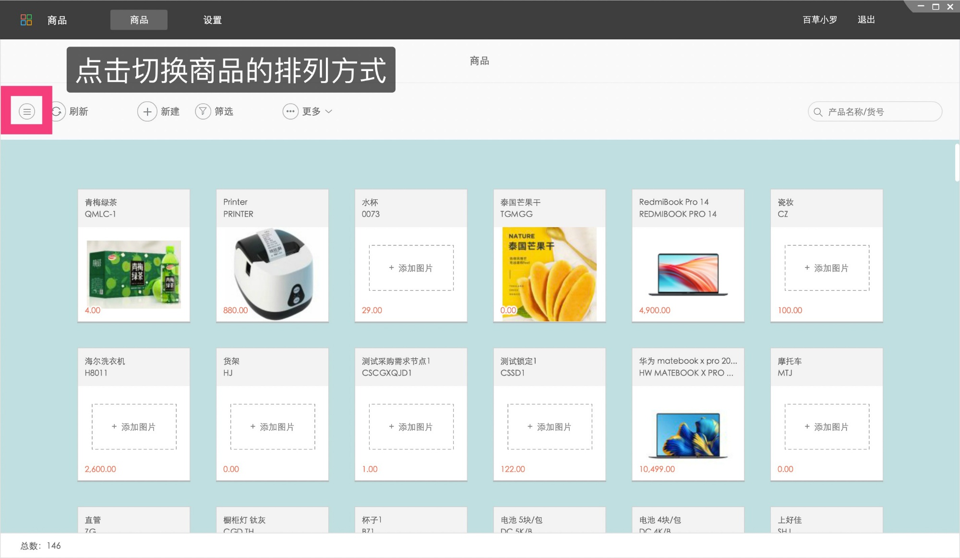Click 退出 to log out
Image resolution: width=960 pixels, height=558 pixels.
tap(865, 20)
